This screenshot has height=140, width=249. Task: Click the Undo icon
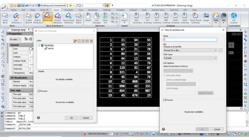pyautogui.click(x=27, y=5)
